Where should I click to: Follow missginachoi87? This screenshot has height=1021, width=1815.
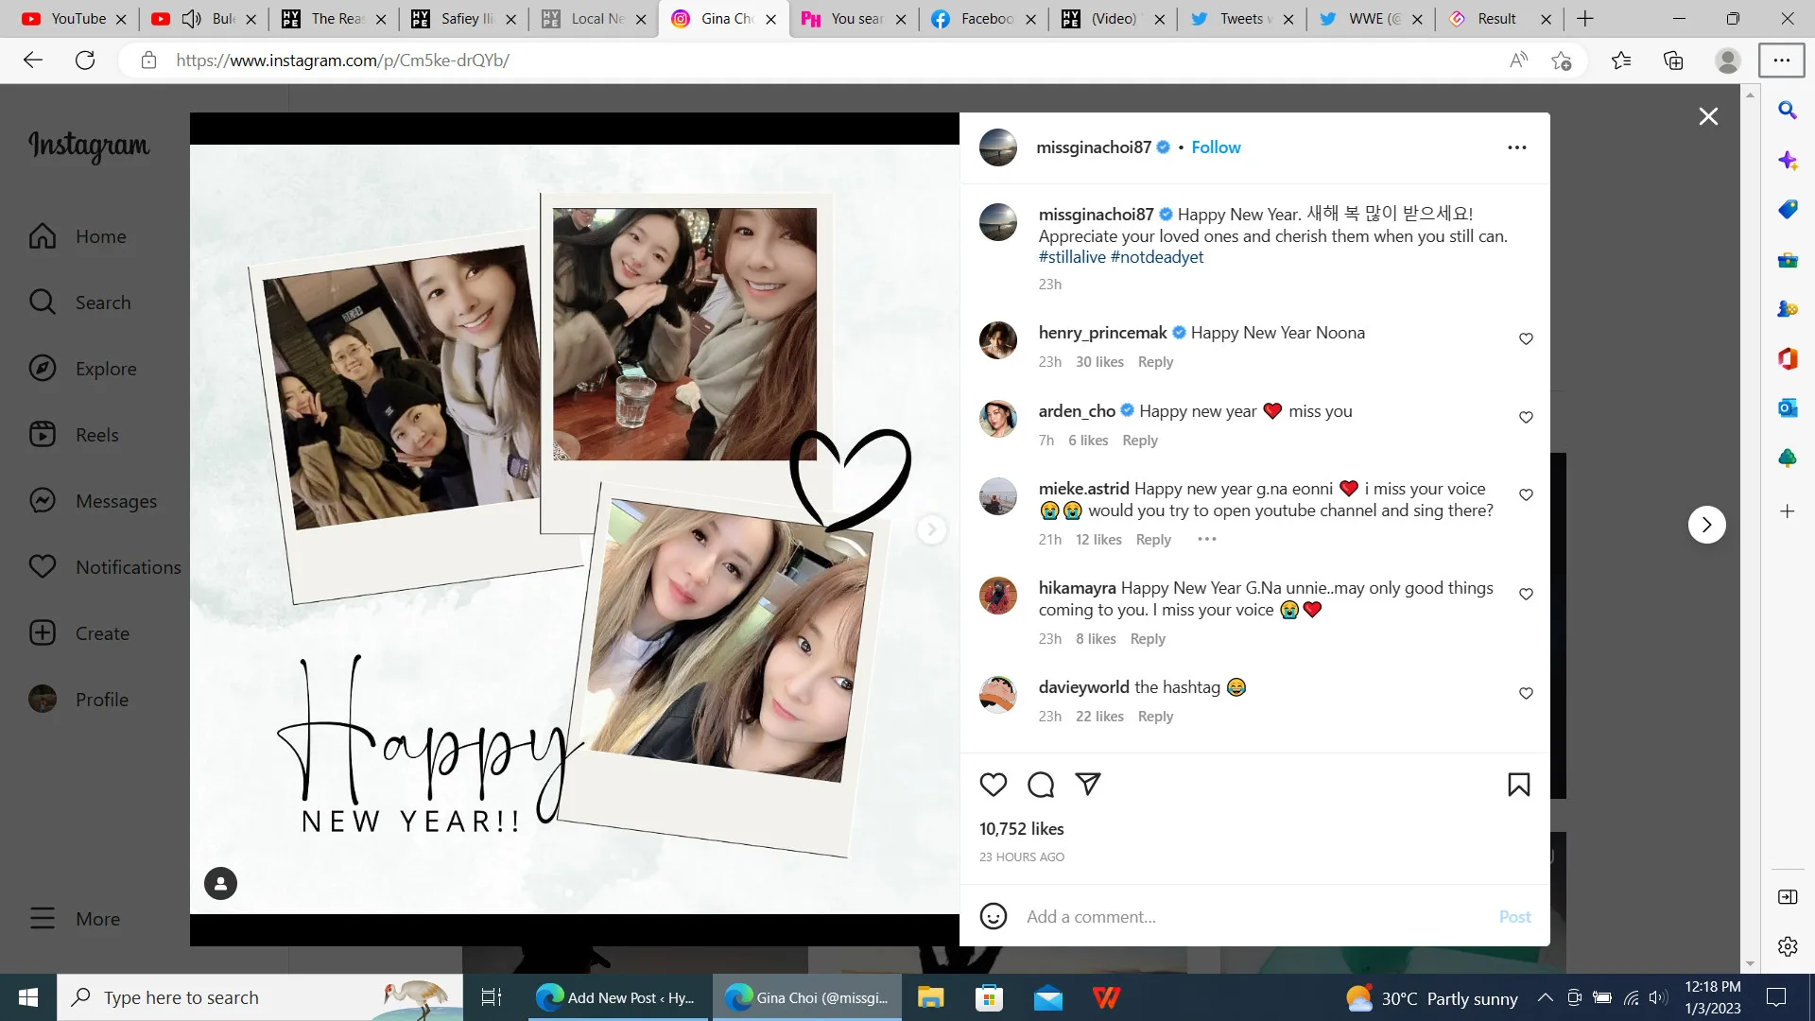coord(1216,147)
